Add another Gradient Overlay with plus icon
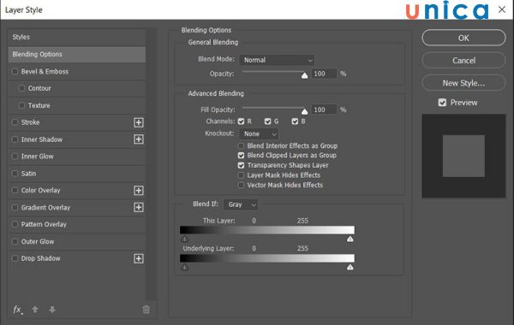 point(139,207)
